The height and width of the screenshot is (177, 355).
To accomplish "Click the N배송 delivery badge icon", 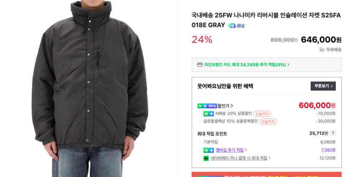I will coord(236,25).
